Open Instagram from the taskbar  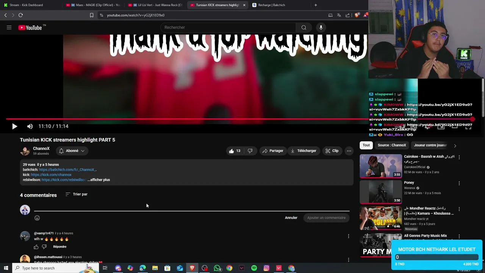(266, 268)
